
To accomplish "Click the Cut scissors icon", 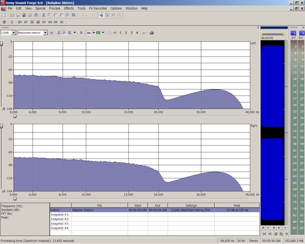I will [44, 15].
